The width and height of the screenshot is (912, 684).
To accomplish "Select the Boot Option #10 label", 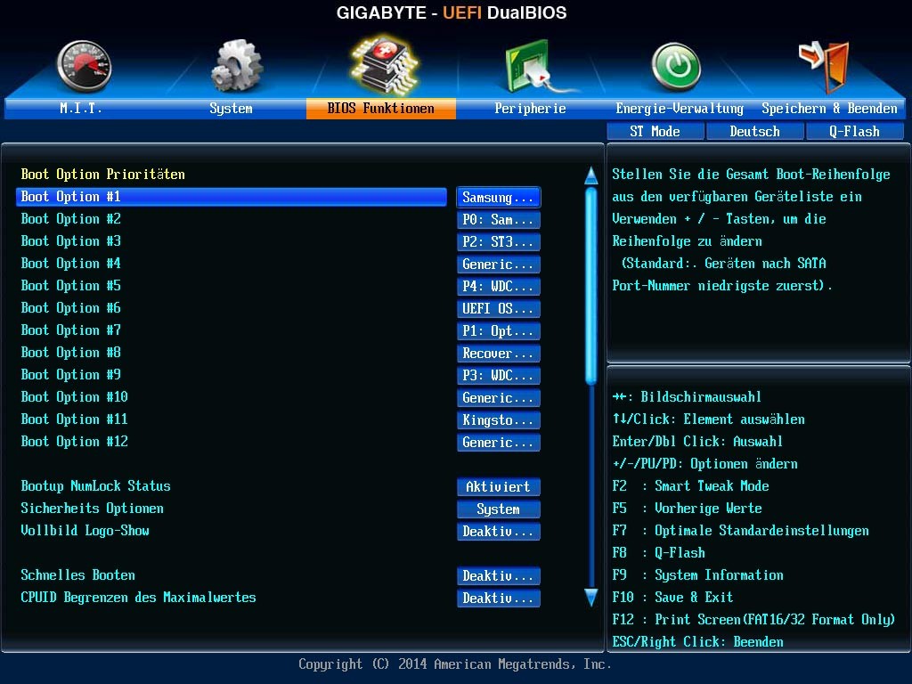I will (75, 397).
